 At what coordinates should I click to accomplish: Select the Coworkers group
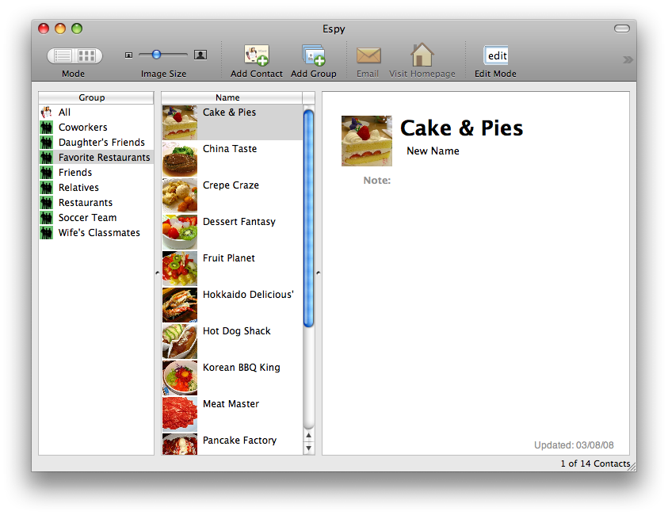coord(96,128)
